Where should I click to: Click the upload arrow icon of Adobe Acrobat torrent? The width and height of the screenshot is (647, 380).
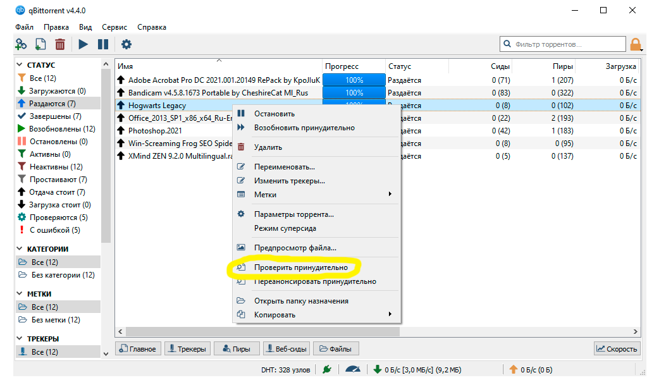pyautogui.click(x=121, y=80)
